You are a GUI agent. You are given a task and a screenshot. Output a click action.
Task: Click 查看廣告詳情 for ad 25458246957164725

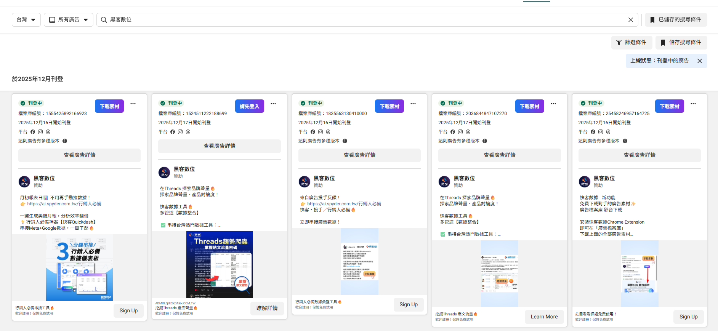pyautogui.click(x=639, y=155)
